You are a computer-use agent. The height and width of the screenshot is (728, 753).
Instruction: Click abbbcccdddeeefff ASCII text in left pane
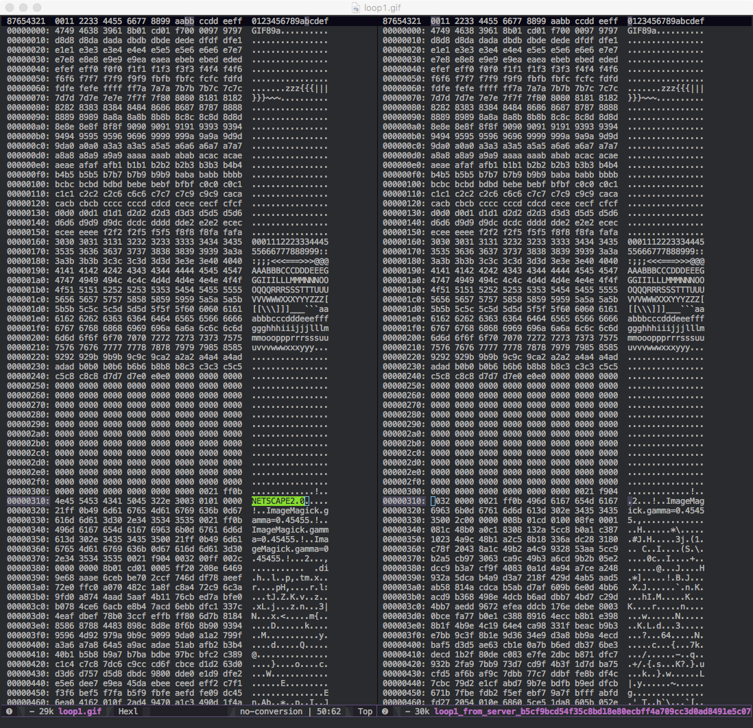point(290,319)
